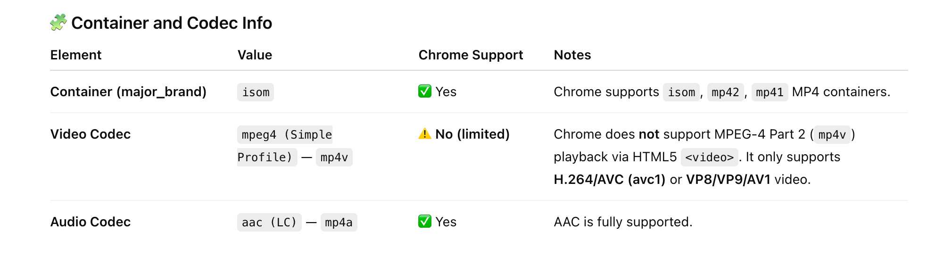Click the yellow warning icon for Video Codec
The height and width of the screenshot is (265, 944).
click(x=424, y=134)
